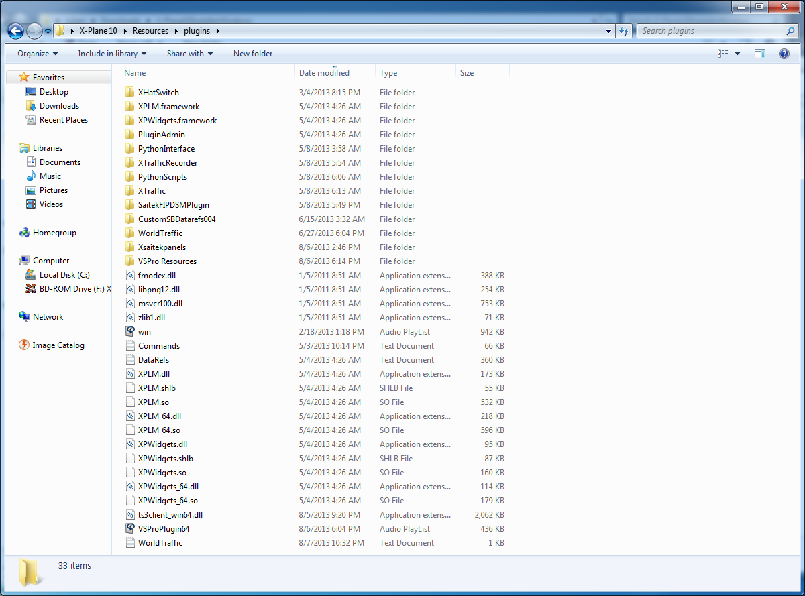Image resolution: width=805 pixels, height=596 pixels.
Task: Click X-Plane 10 in the address bar
Action: point(98,31)
